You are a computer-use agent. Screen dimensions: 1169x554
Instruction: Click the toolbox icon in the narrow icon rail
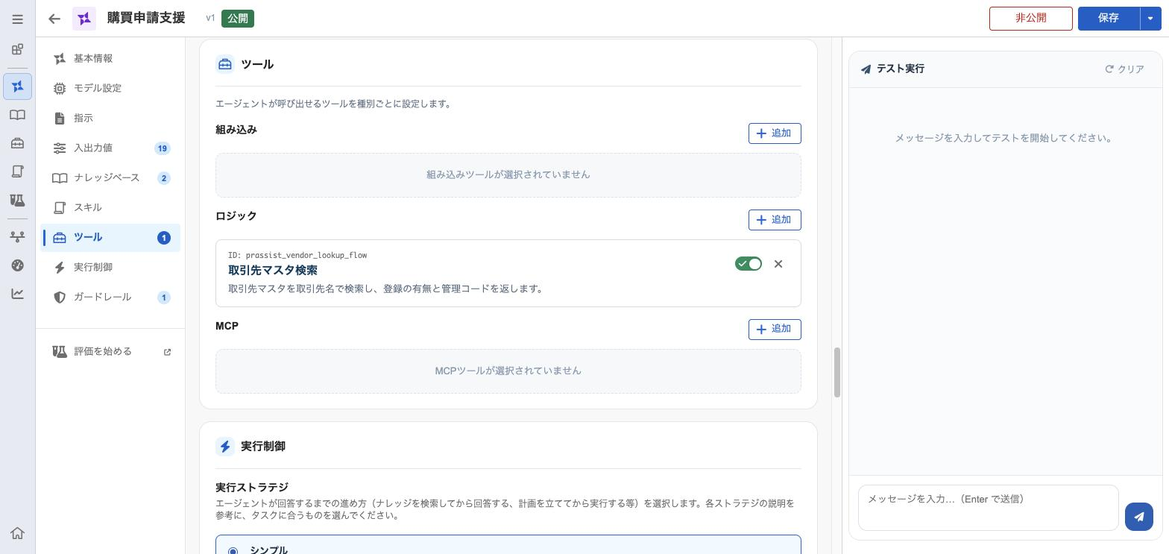pos(17,143)
